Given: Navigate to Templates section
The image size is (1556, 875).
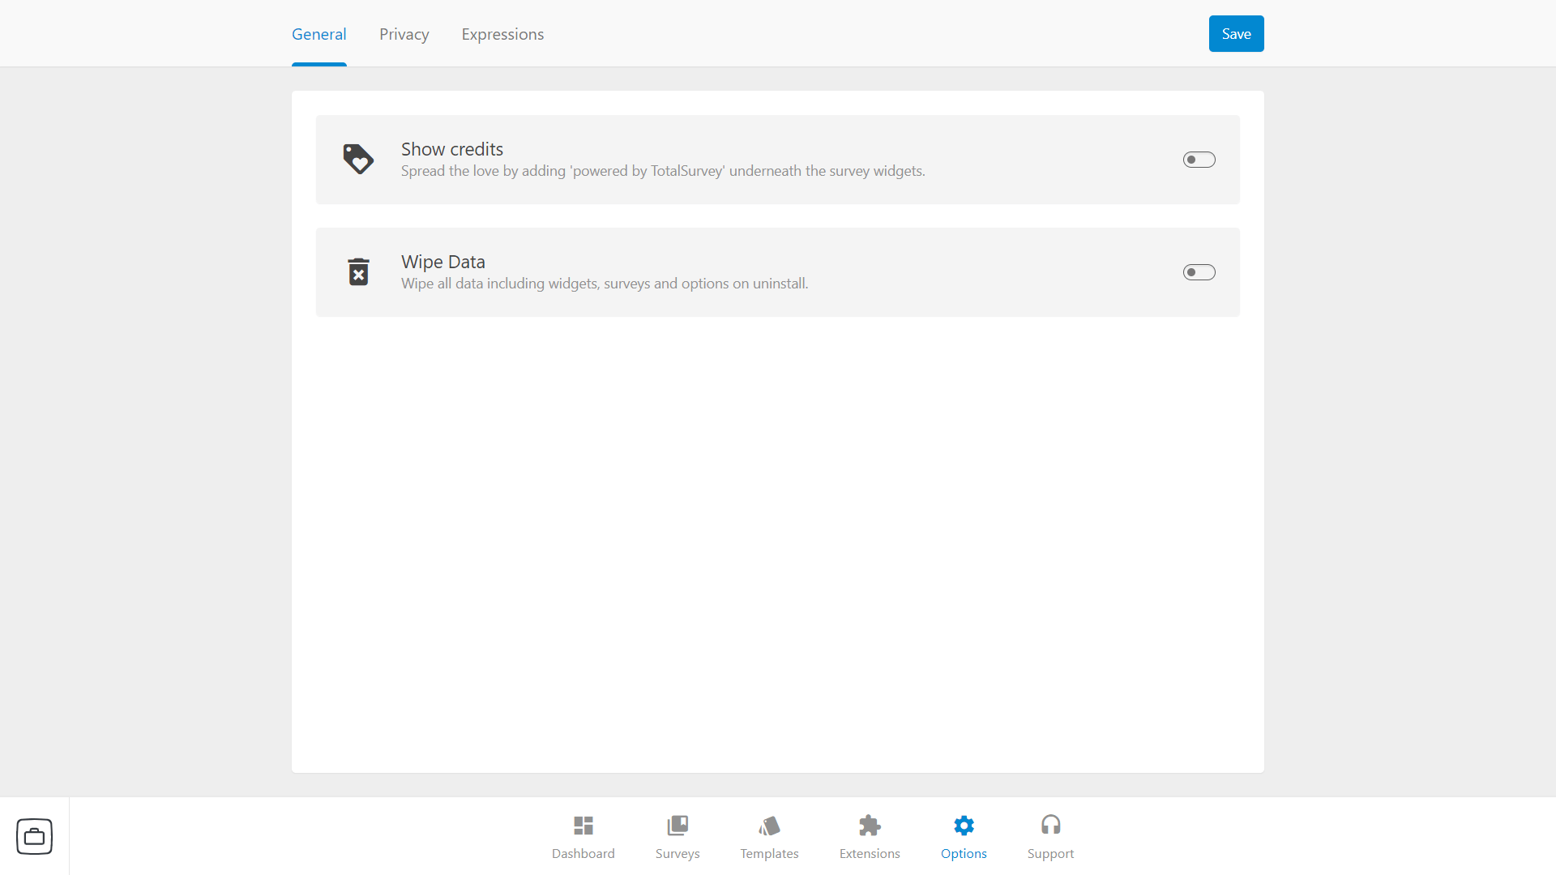Looking at the screenshot, I should click(769, 837).
